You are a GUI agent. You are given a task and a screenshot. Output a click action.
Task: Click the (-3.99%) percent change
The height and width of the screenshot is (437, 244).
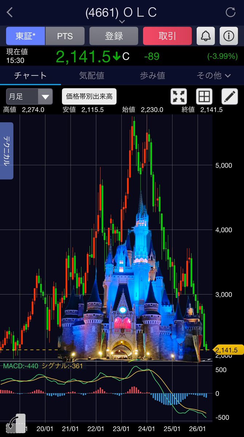click(x=222, y=56)
